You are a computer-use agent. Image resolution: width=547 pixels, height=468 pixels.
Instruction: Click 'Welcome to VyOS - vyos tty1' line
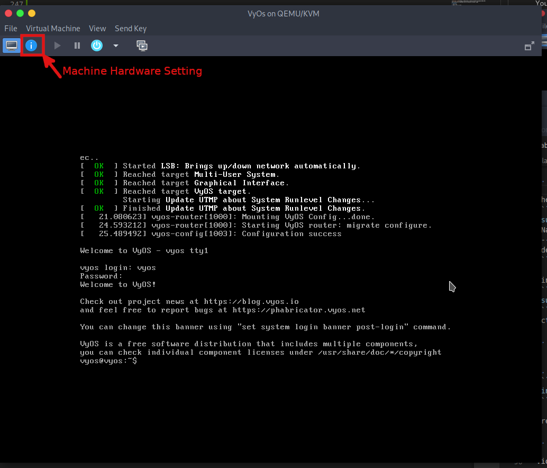click(x=144, y=250)
